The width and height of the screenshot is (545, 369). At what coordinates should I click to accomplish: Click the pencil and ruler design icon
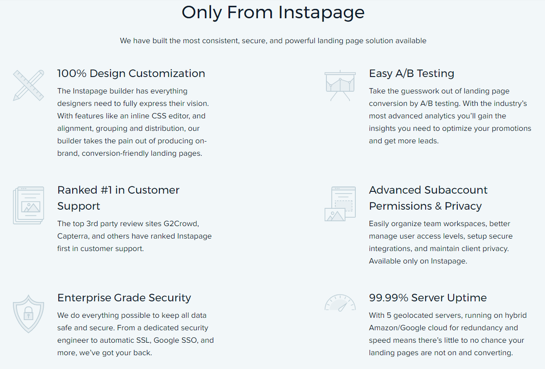28,85
